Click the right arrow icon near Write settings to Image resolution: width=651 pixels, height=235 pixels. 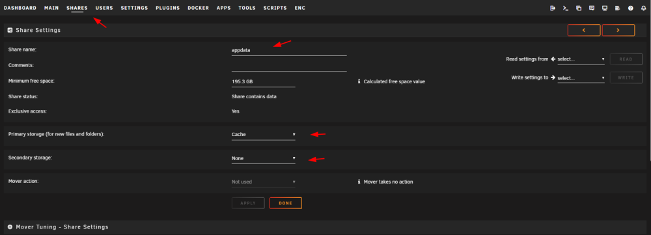pos(553,77)
